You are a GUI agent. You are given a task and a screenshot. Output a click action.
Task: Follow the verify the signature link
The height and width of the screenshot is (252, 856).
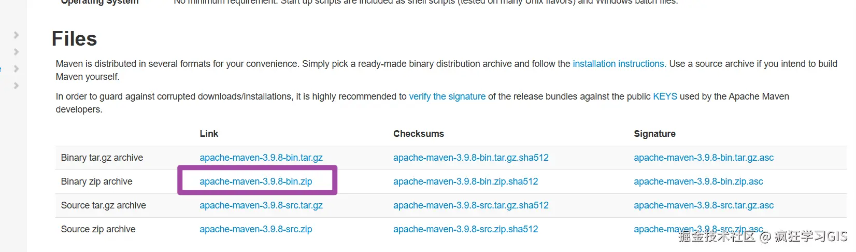(447, 96)
